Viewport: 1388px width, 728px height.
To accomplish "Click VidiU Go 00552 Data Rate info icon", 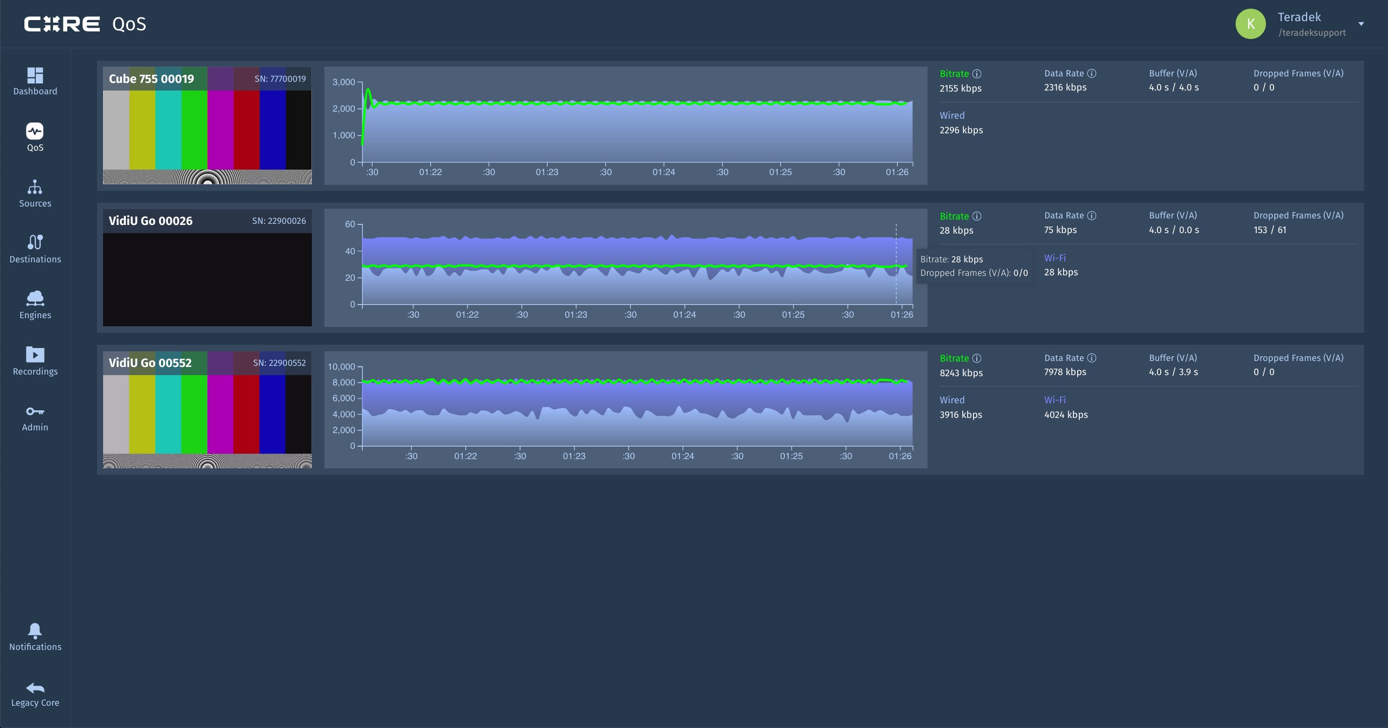I will [1092, 358].
